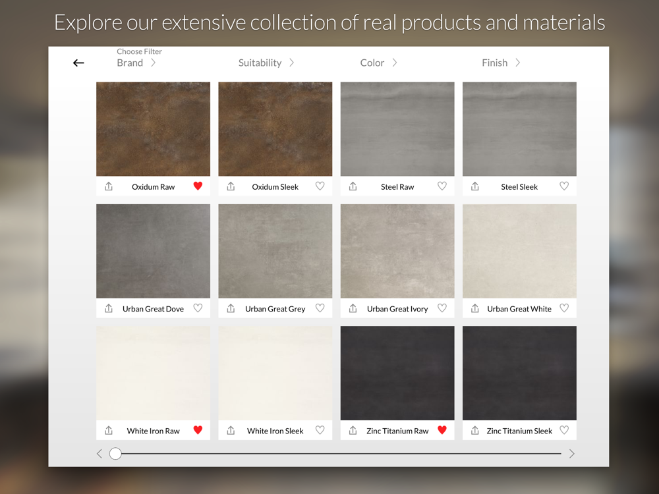
Task: Go to next page with right chevron
Action: tap(571, 454)
